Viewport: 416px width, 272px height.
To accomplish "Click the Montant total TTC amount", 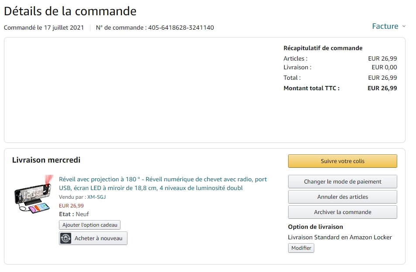I will click(382, 88).
